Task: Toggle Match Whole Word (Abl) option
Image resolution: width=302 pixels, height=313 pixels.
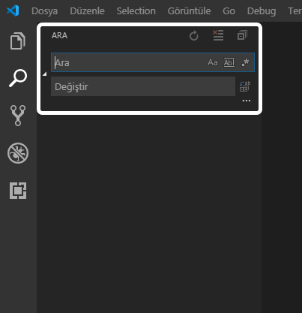Action: coord(229,62)
